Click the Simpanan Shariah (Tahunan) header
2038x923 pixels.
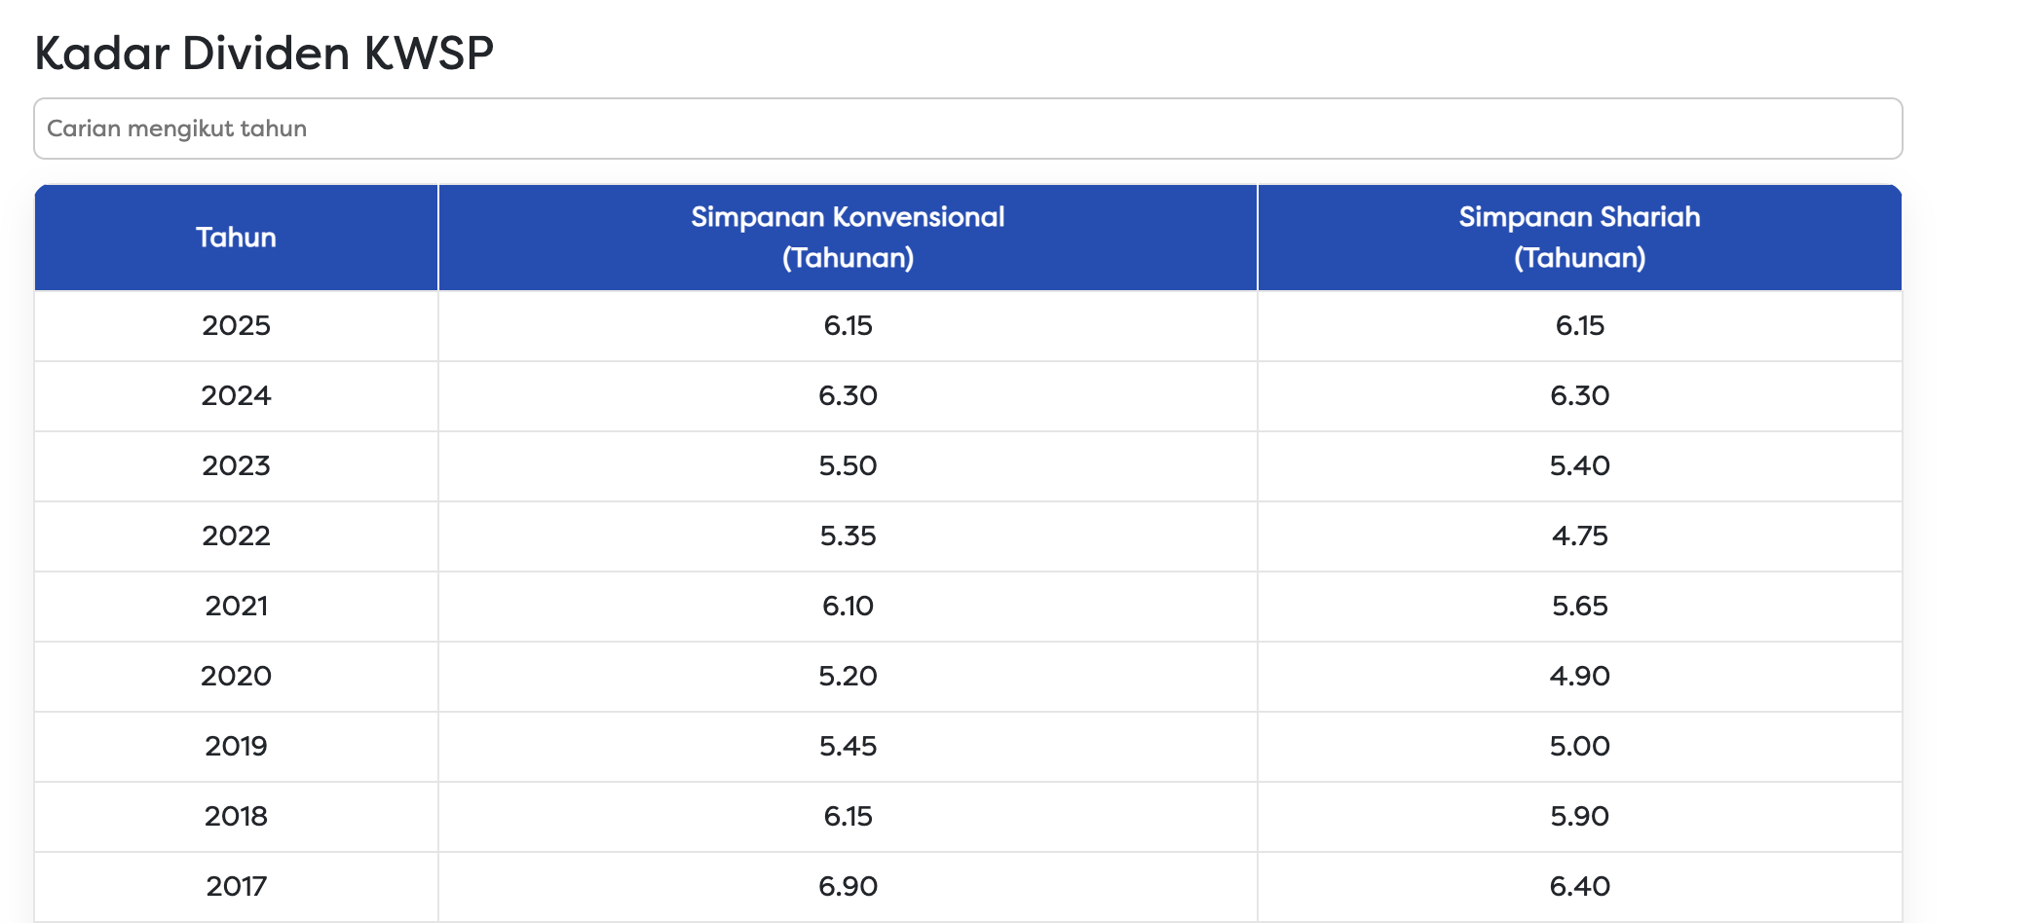1579,238
